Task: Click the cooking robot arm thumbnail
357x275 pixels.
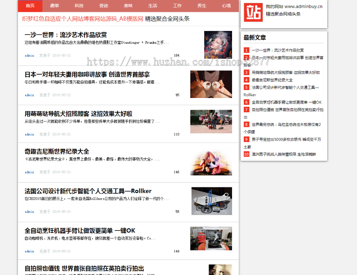Action: [x=211, y=238]
